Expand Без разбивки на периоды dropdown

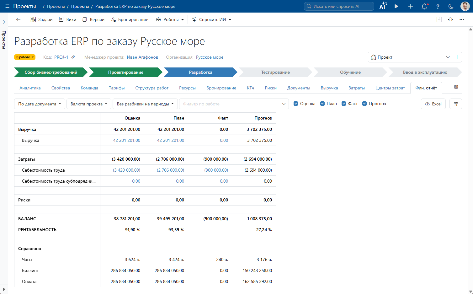point(145,104)
